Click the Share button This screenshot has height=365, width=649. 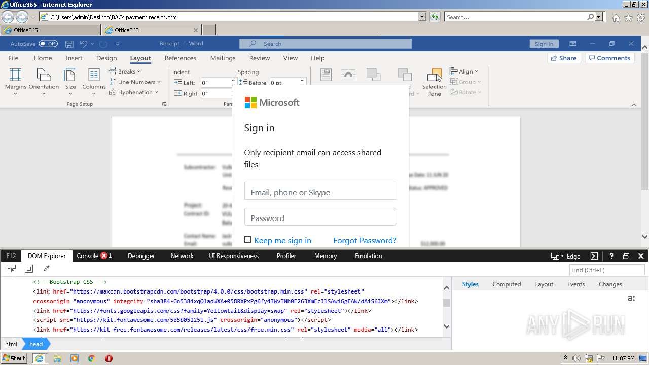pos(564,58)
